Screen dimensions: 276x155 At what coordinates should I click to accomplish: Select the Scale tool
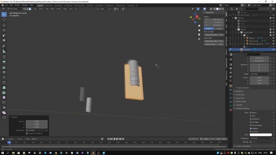pyautogui.click(x=4, y=35)
